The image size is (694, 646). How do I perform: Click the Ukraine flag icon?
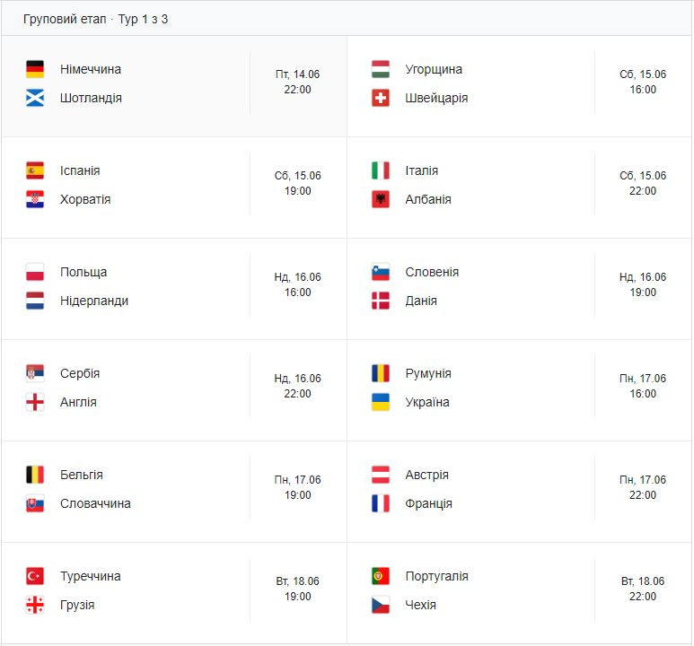coord(380,402)
